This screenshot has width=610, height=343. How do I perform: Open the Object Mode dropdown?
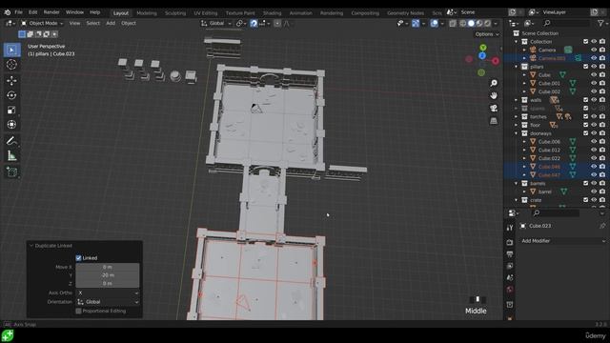tap(42, 23)
